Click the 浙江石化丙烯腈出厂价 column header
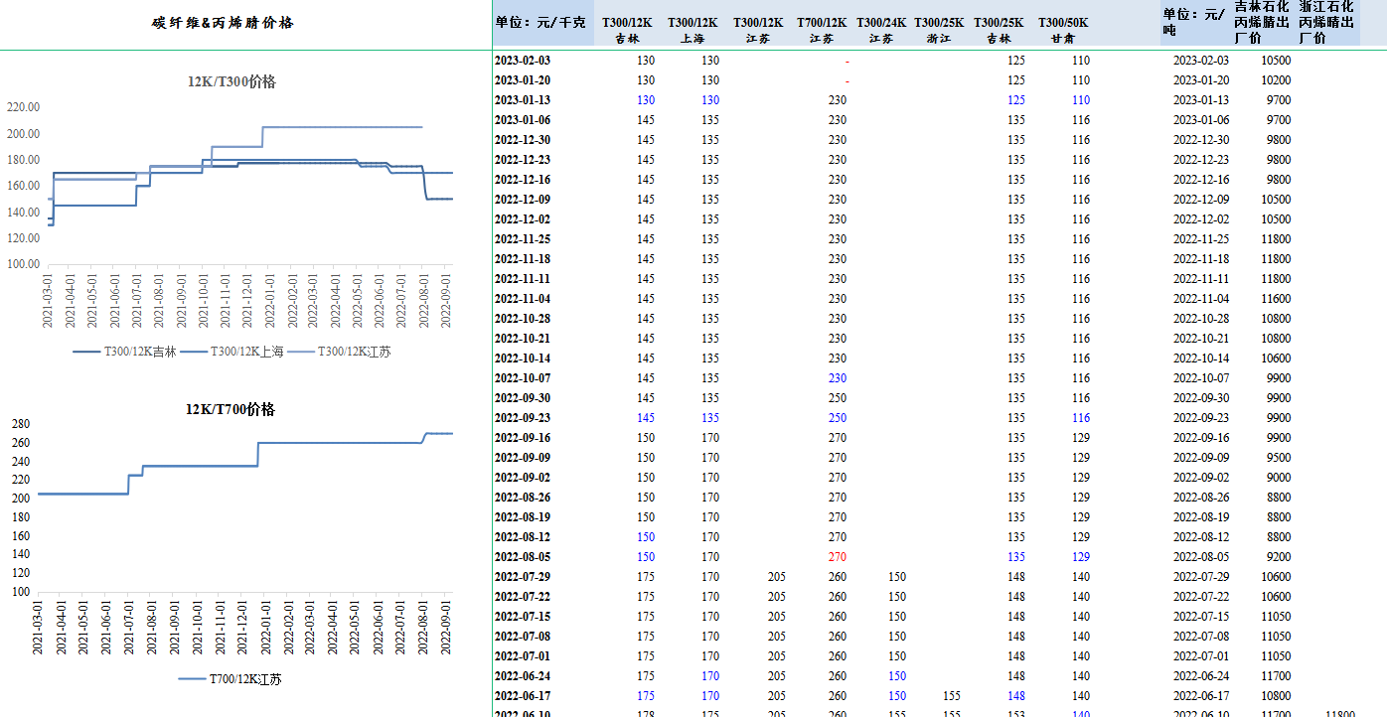 1325,23
